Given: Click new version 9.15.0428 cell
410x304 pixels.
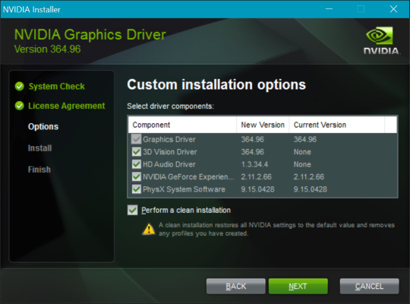Looking at the screenshot, I should tap(257, 189).
